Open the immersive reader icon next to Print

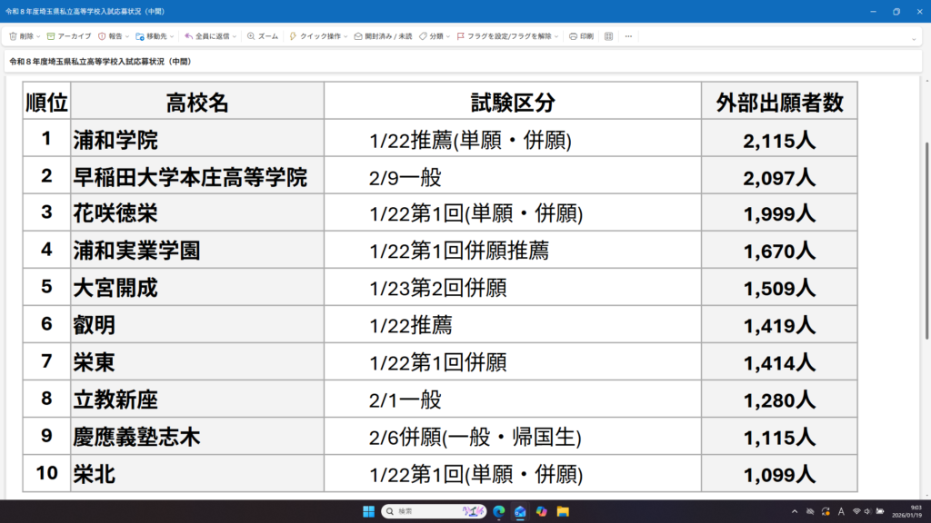pos(609,36)
